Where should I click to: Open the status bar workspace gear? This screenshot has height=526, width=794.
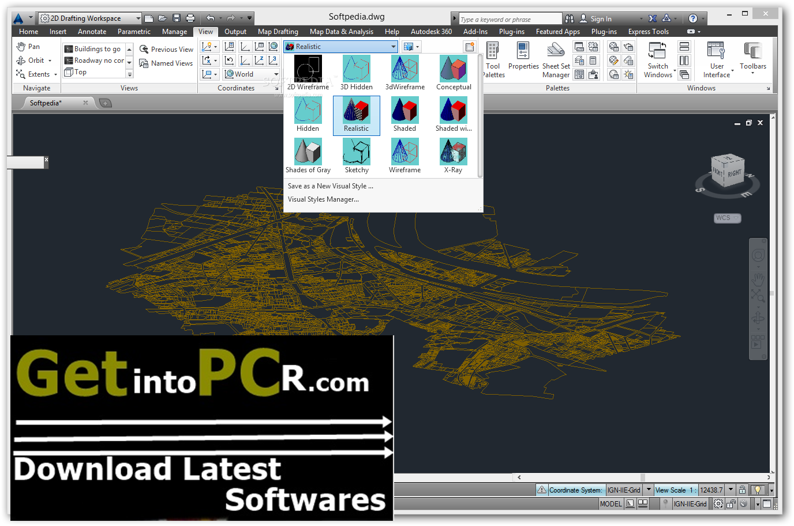point(718,504)
